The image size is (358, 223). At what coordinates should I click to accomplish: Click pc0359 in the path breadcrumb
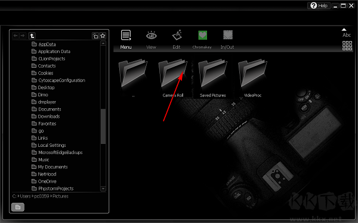pos(42,196)
